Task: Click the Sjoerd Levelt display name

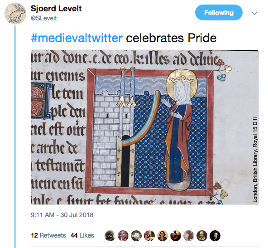Action: [56, 9]
